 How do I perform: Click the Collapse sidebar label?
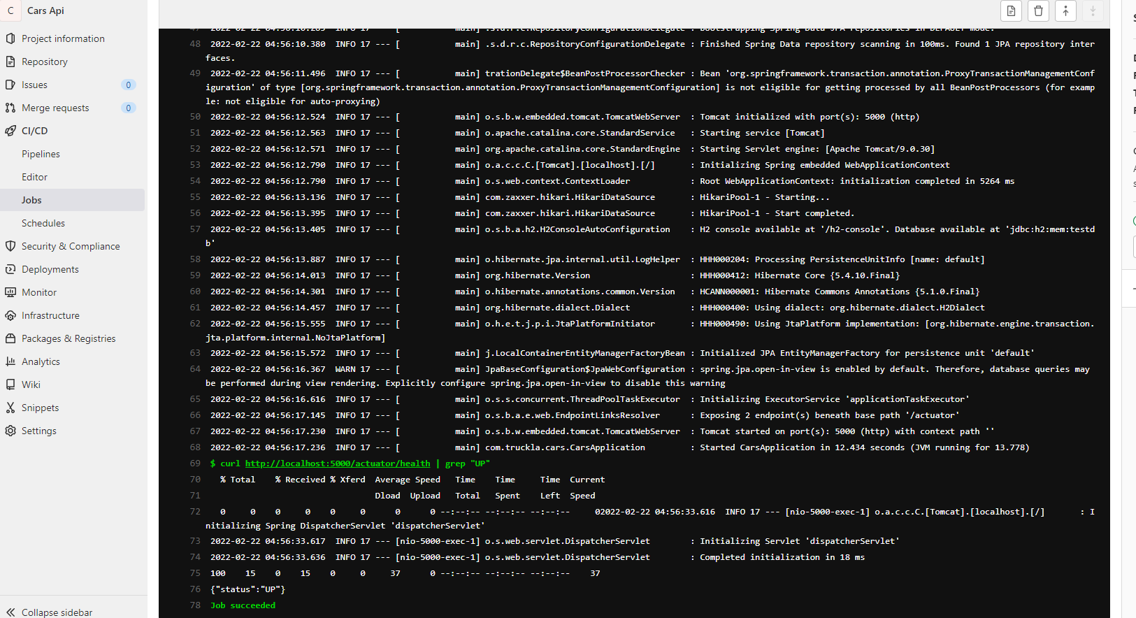pos(57,612)
